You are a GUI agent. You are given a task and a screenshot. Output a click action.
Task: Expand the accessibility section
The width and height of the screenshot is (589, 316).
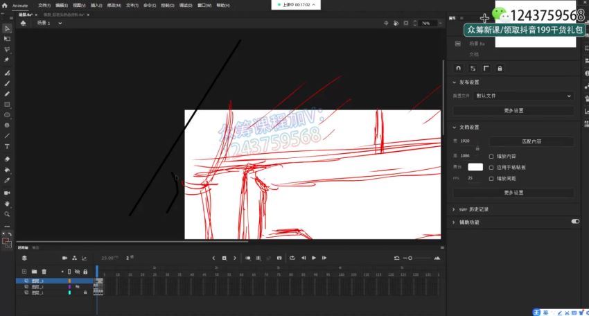click(454, 222)
